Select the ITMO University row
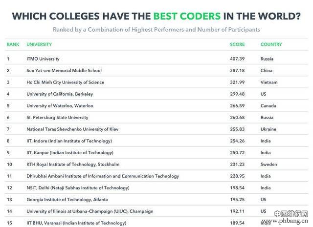 pyautogui.click(x=156, y=59)
